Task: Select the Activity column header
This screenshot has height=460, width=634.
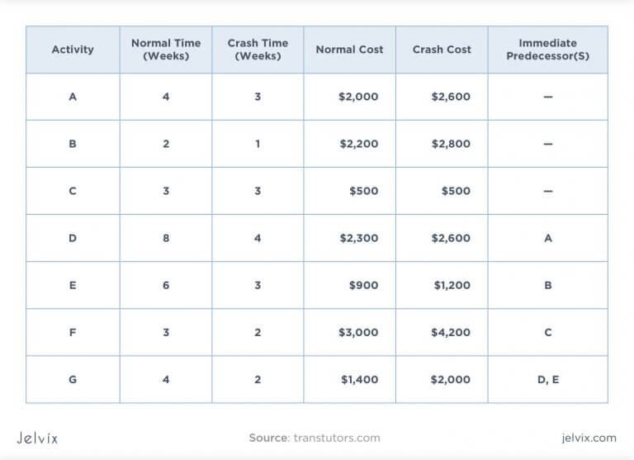Action: [73, 50]
